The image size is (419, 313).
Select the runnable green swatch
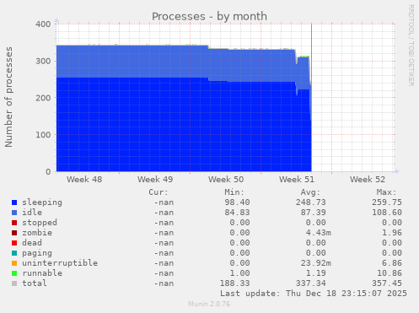click(x=14, y=273)
